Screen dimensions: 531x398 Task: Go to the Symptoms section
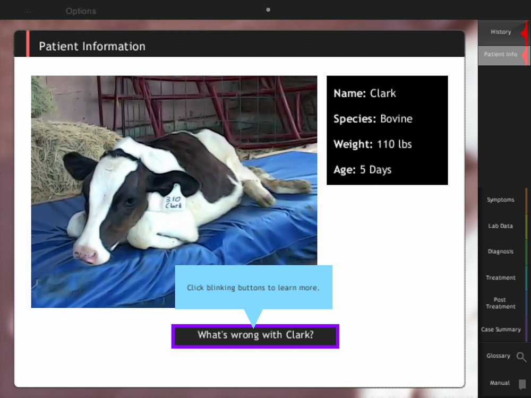[x=503, y=200]
